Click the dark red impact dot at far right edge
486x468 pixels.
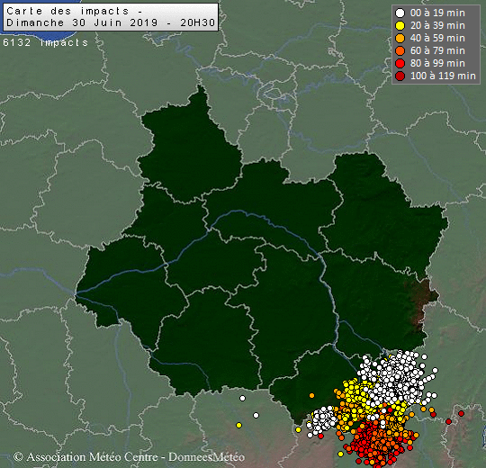(461, 413)
